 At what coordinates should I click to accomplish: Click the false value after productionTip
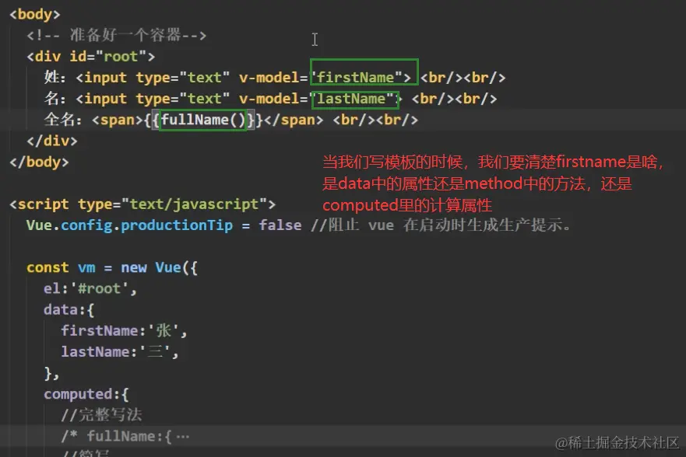(x=280, y=225)
